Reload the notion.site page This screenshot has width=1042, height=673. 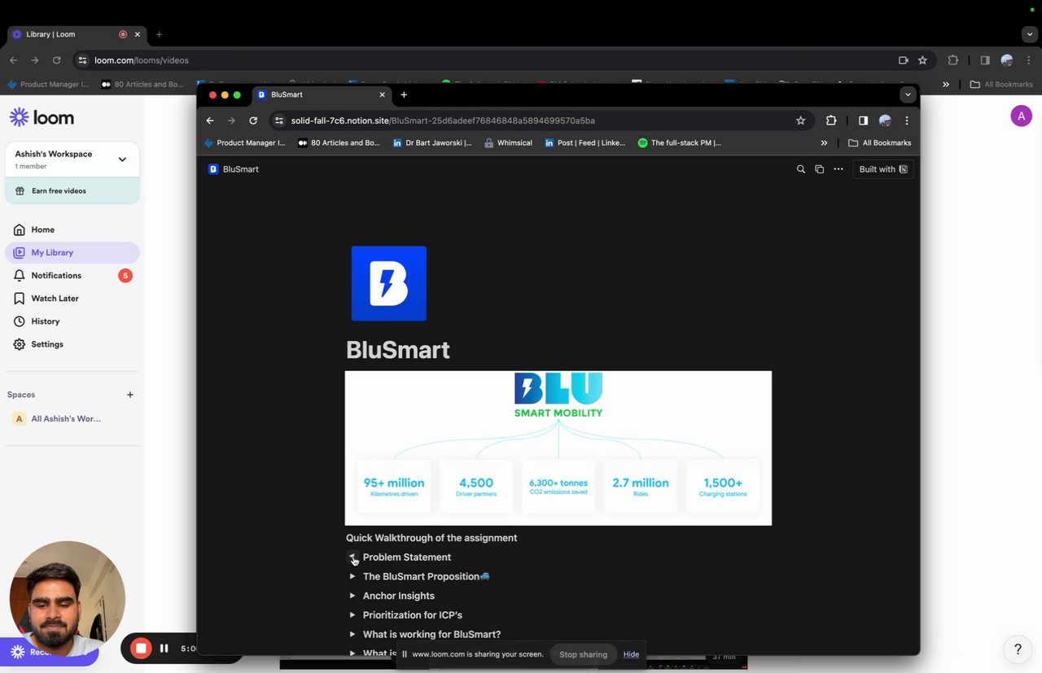tap(253, 120)
